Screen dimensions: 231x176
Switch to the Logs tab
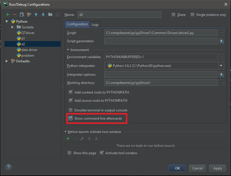click(95, 25)
